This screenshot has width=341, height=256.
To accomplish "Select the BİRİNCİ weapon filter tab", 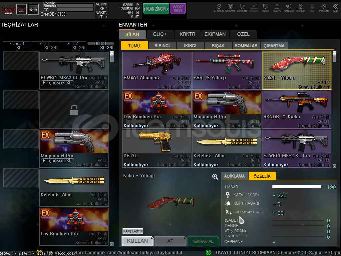I will (x=162, y=45).
